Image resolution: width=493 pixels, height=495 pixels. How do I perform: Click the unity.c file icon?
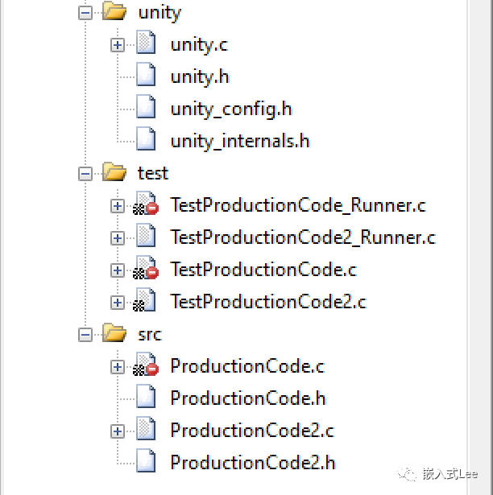click(x=146, y=44)
